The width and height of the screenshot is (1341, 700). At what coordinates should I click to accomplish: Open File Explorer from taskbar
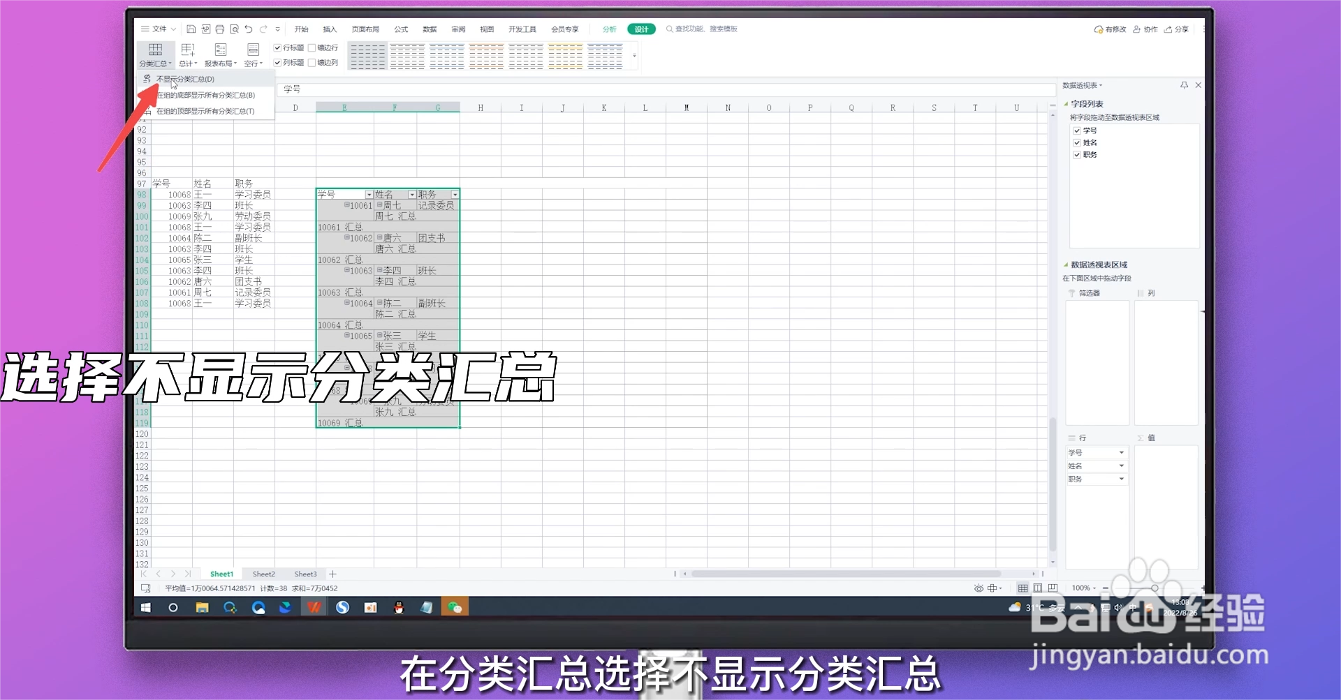(202, 608)
